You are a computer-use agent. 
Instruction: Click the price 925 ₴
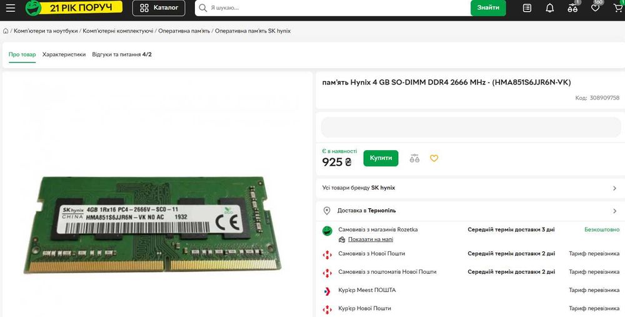point(337,162)
